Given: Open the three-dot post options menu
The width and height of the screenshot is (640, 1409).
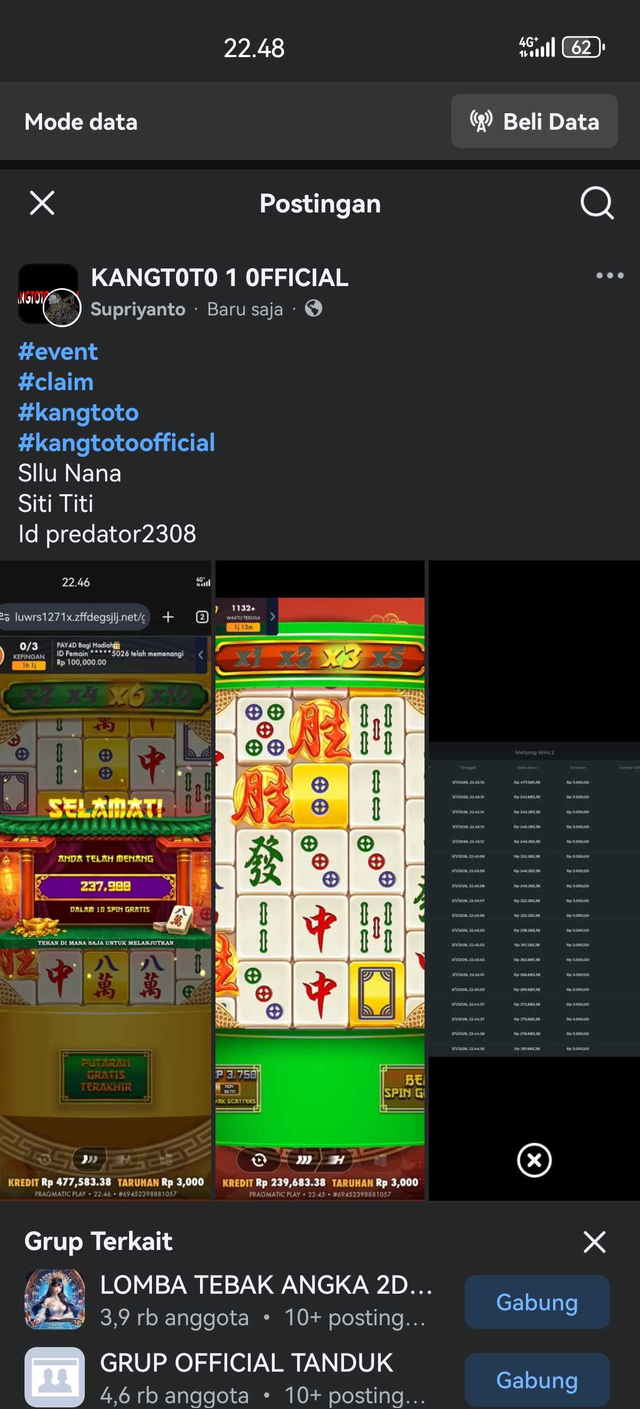Looking at the screenshot, I should click(610, 275).
